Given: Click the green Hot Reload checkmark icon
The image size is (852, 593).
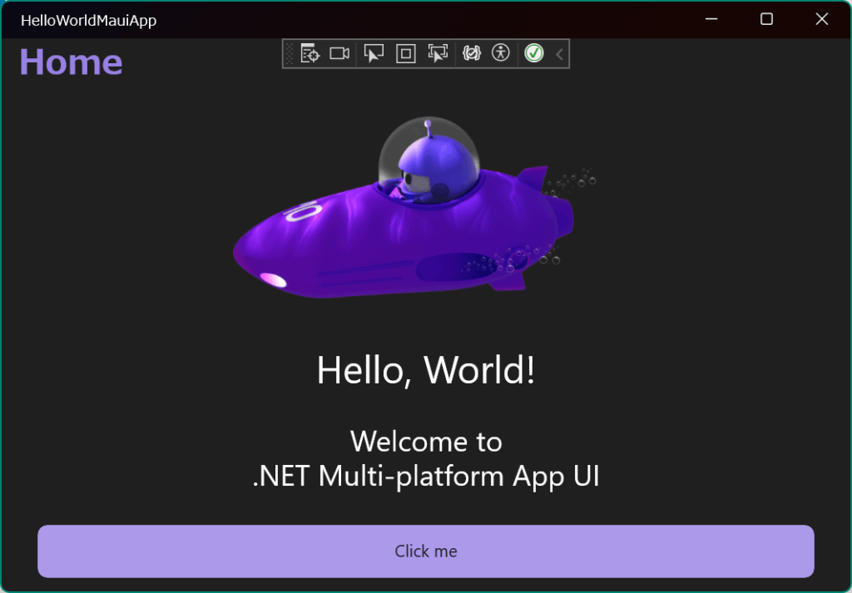Looking at the screenshot, I should click(534, 54).
